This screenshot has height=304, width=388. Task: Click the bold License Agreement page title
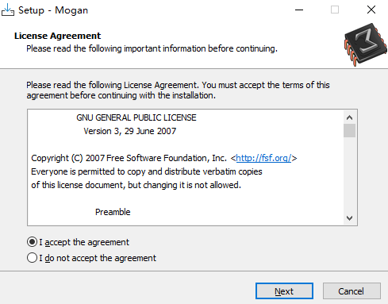click(x=58, y=36)
